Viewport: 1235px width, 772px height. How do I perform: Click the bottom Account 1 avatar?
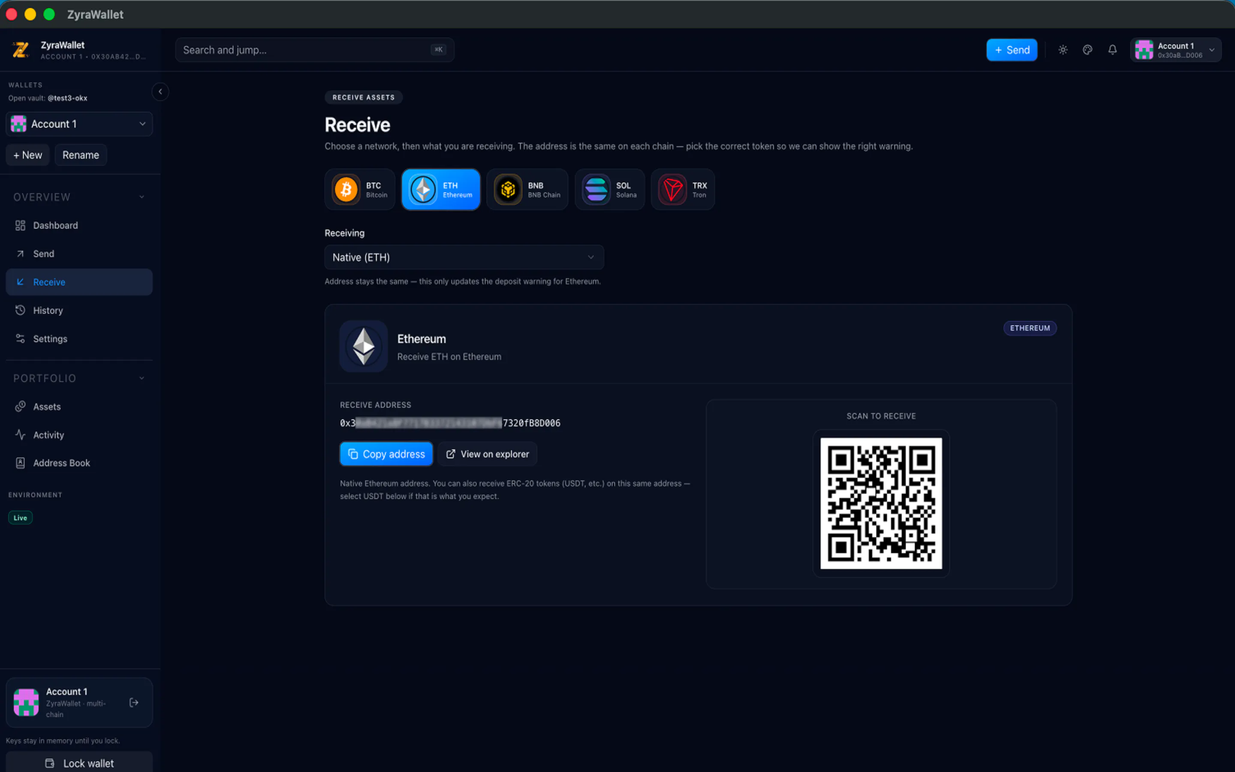pyautogui.click(x=26, y=703)
